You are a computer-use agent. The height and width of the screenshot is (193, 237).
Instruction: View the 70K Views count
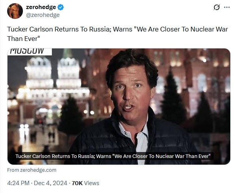pos(85,183)
